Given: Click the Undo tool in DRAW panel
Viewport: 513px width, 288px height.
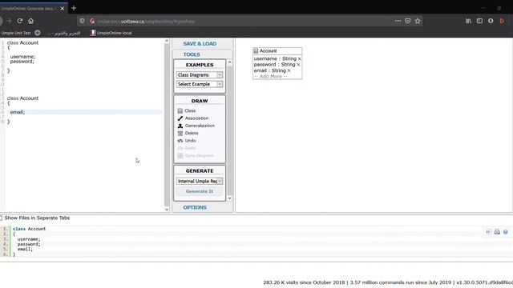Looking at the screenshot, I should click(x=187, y=141).
